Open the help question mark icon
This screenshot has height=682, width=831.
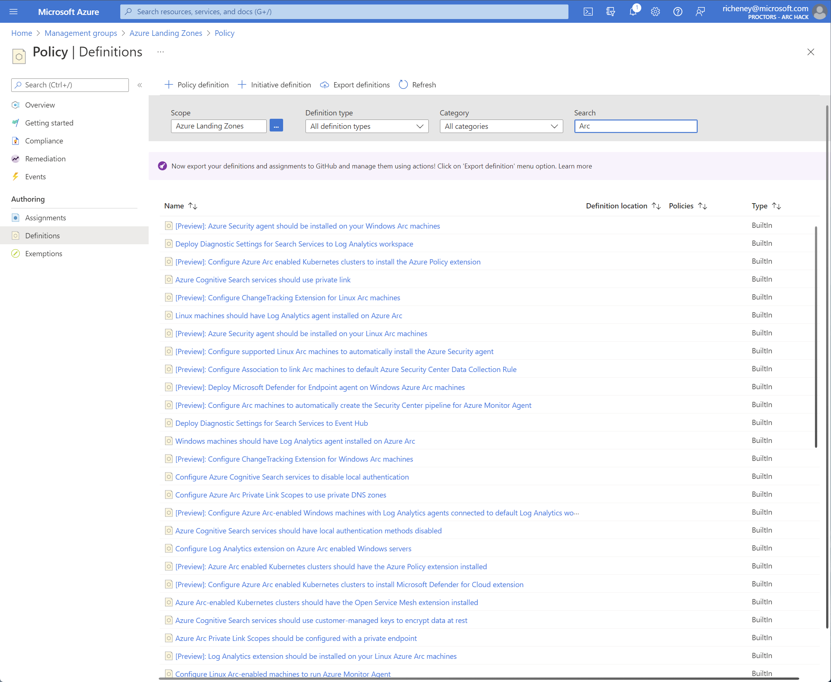click(x=677, y=12)
